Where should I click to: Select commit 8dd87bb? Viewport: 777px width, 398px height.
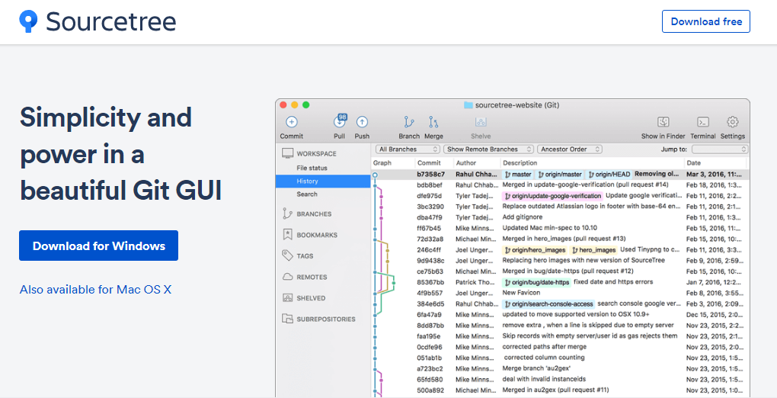click(560, 326)
